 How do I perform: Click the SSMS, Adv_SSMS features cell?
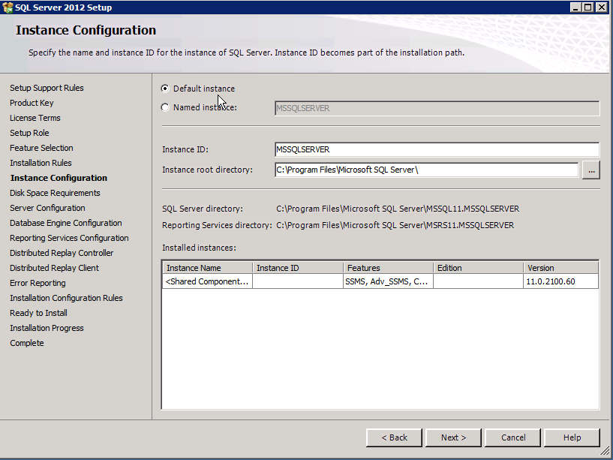coord(388,281)
